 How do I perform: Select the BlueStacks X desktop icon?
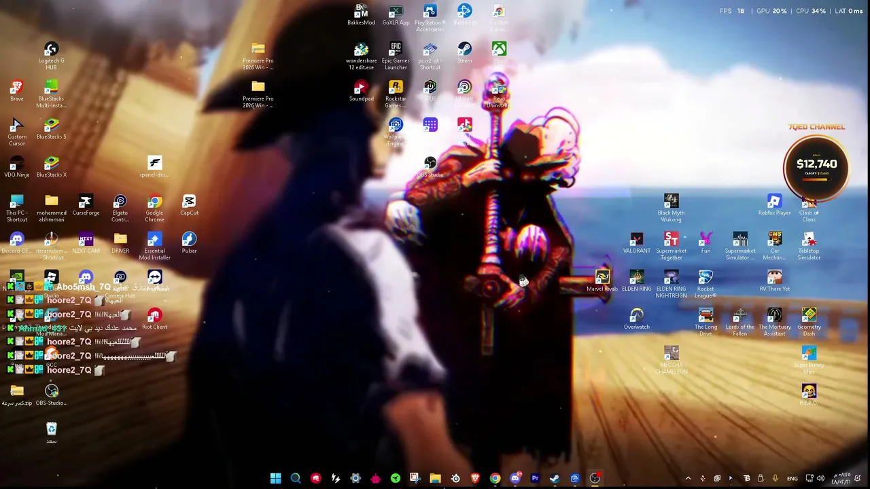pos(51,167)
